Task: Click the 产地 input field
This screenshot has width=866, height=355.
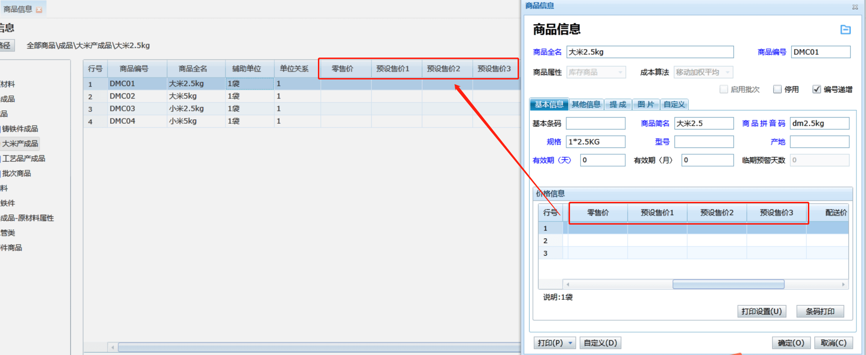Action: point(820,142)
